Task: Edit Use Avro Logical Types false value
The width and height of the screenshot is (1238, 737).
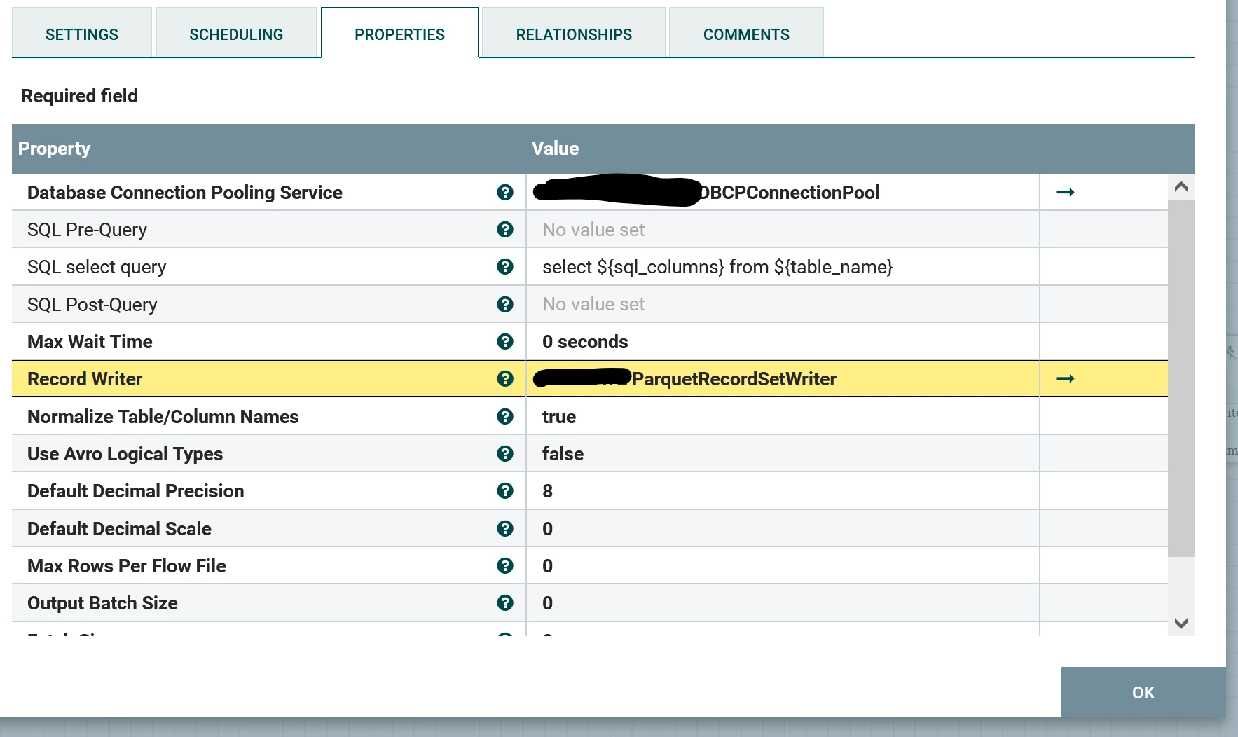Action: coord(782,454)
